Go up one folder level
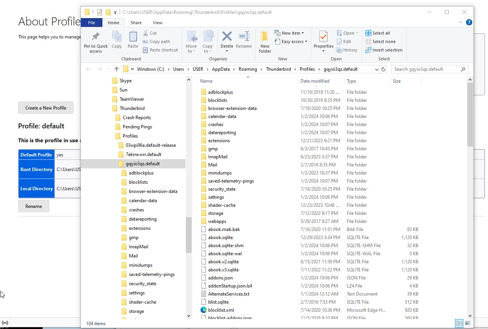 (x=117, y=69)
